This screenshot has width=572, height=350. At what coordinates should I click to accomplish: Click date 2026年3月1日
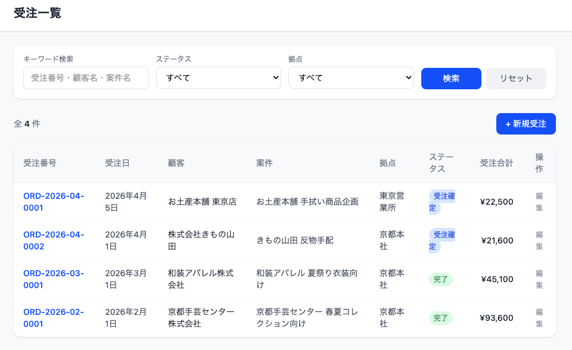click(x=126, y=279)
